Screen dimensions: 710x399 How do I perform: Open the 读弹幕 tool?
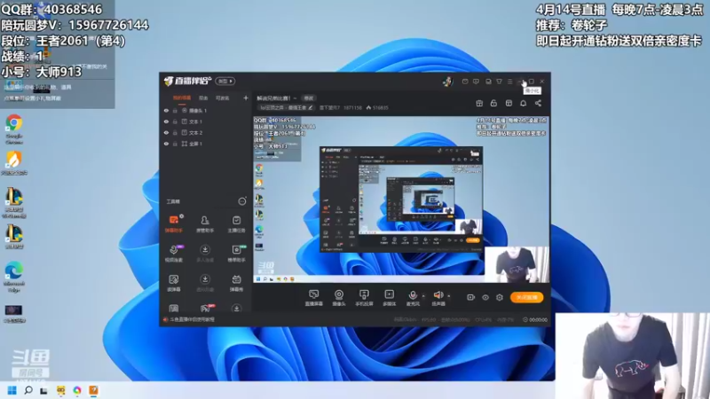click(x=173, y=283)
